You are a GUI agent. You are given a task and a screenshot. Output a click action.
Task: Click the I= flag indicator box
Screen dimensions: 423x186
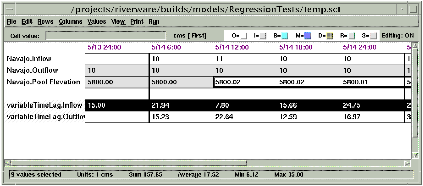263,36
